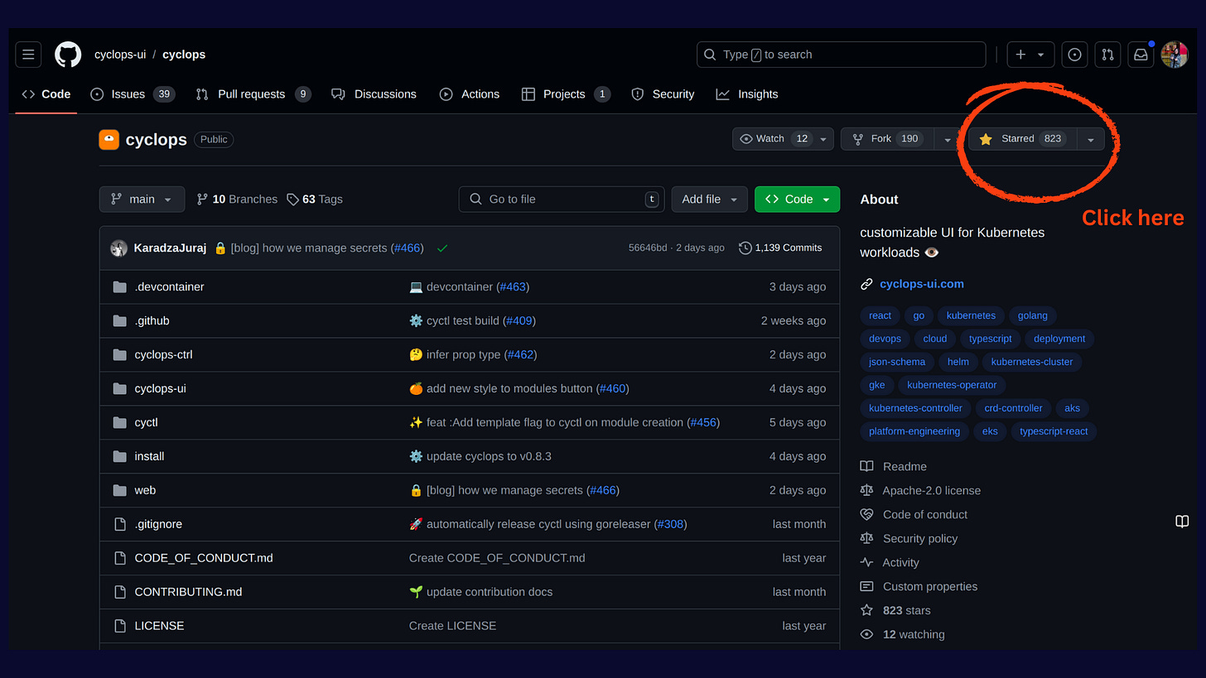Click the kubernetes topic tag

[971, 315]
